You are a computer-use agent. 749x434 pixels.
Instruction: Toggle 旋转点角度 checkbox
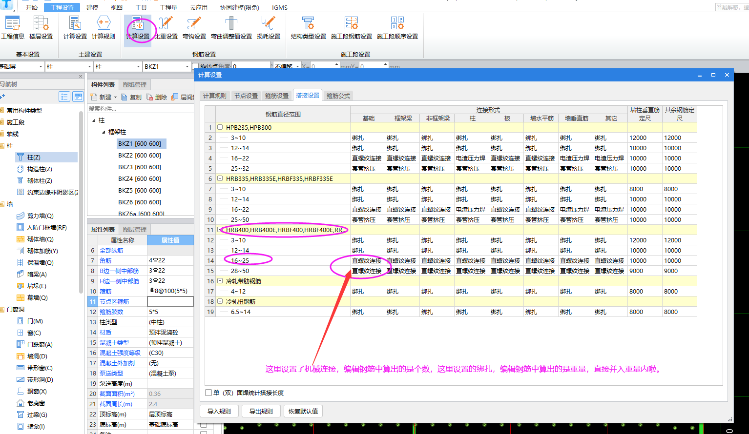point(195,66)
